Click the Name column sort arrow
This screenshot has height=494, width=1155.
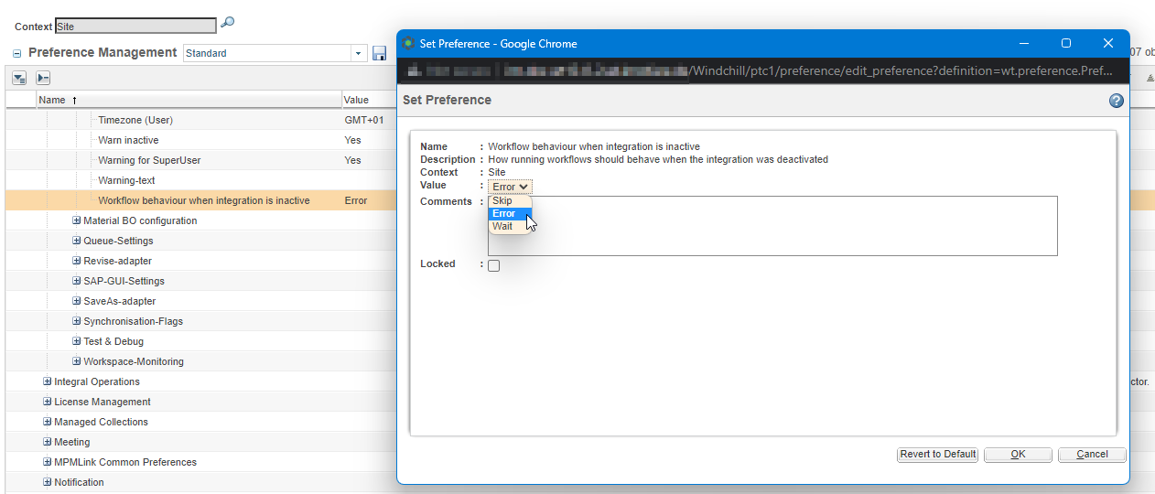[x=75, y=100]
